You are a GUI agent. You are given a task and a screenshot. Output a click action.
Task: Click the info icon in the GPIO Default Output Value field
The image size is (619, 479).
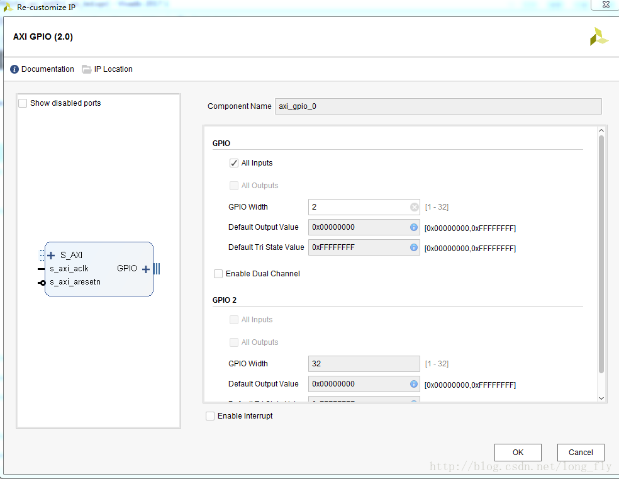pyautogui.click(x=414, y=227)
